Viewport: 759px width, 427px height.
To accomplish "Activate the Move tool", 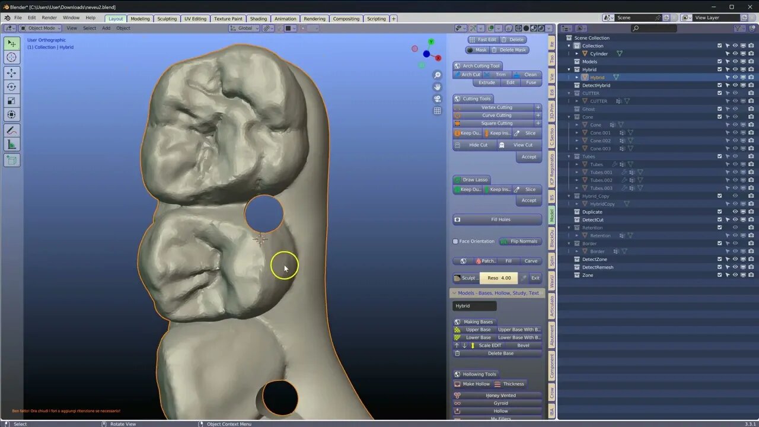I will click(11, 72).
